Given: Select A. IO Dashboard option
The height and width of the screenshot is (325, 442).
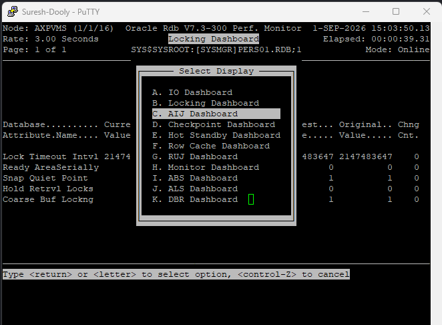Looking at the screenshot, I should pyautogui.click(x=192, y=92).
